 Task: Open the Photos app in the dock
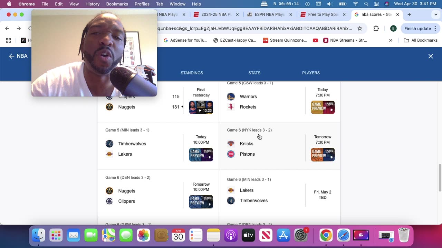coord(143,235)
